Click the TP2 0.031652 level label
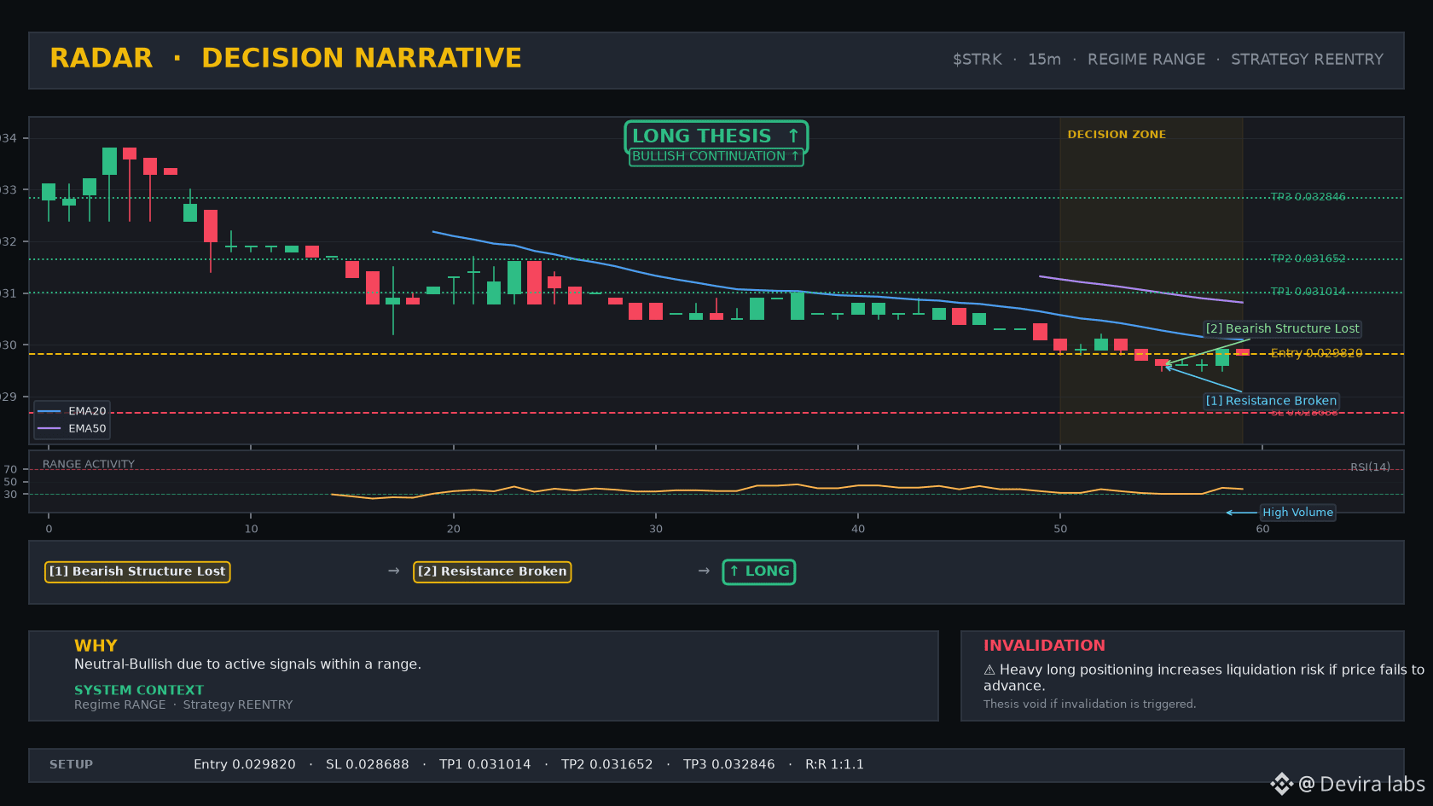The width and height of the screenshot is (1433, 806). tap(1308, 258)
